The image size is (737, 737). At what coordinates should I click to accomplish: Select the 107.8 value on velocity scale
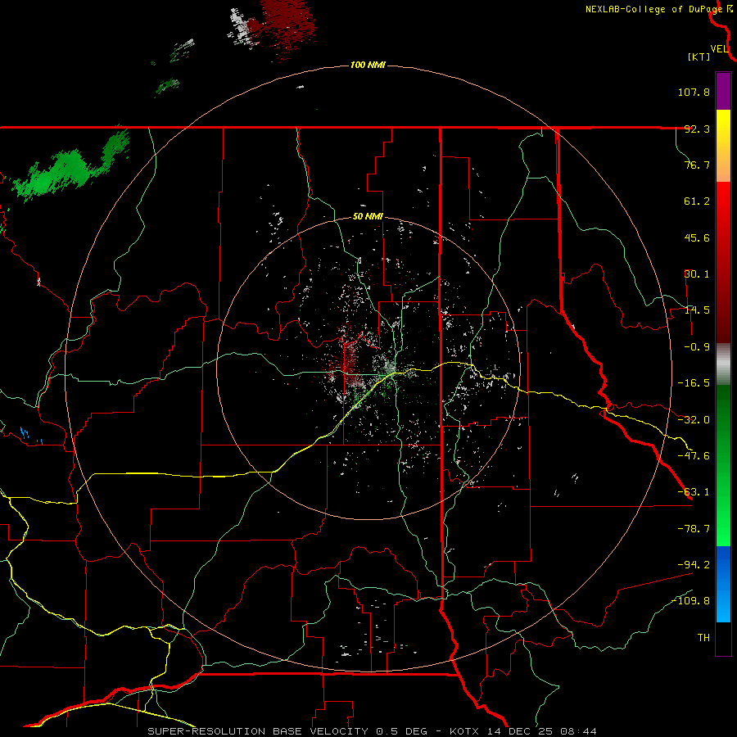pos(694,92)
